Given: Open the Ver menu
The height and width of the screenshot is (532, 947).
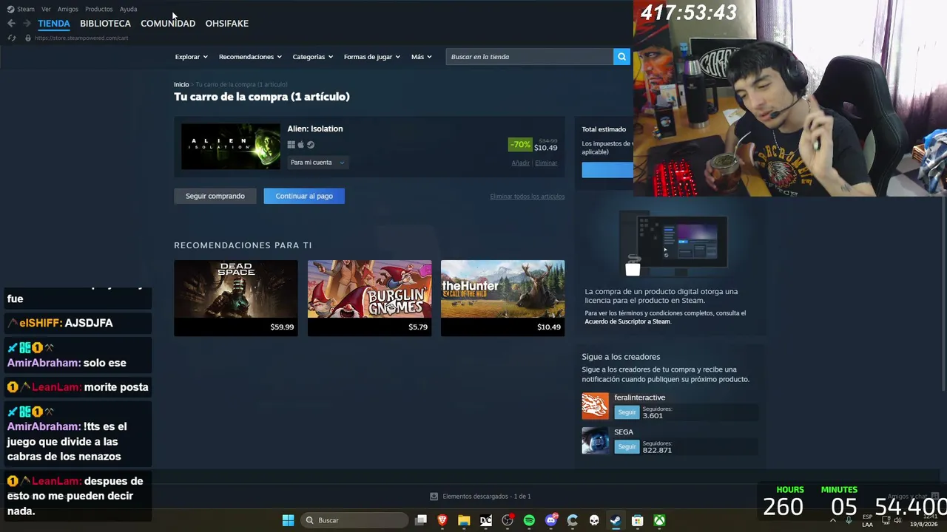Looking at the screenshot, I should pyautogui.click(x=46, y=9).
